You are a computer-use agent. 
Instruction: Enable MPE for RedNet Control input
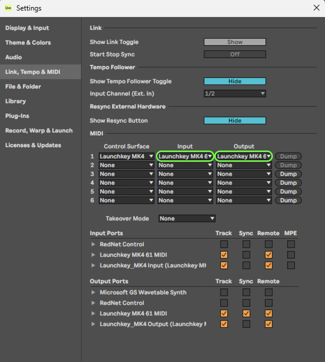coord(291,244)
